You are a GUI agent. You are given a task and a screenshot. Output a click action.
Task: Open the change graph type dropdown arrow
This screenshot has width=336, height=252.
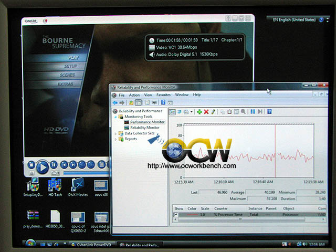(191, 112)
